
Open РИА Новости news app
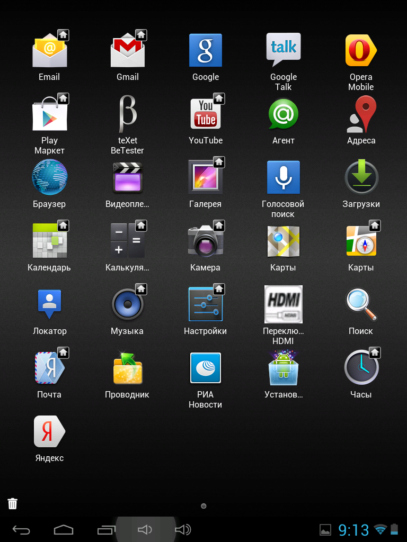(206, 368)
